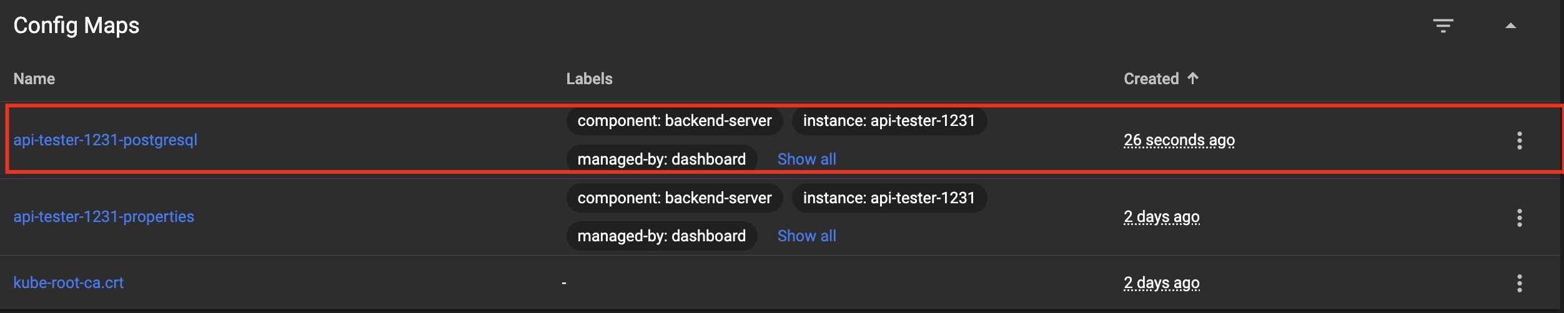Image resolution: width=1564 pixels, height=313 pixels.
Task: Click managed-by: dashboard chip on properties row
Action: tap(661, 236)
